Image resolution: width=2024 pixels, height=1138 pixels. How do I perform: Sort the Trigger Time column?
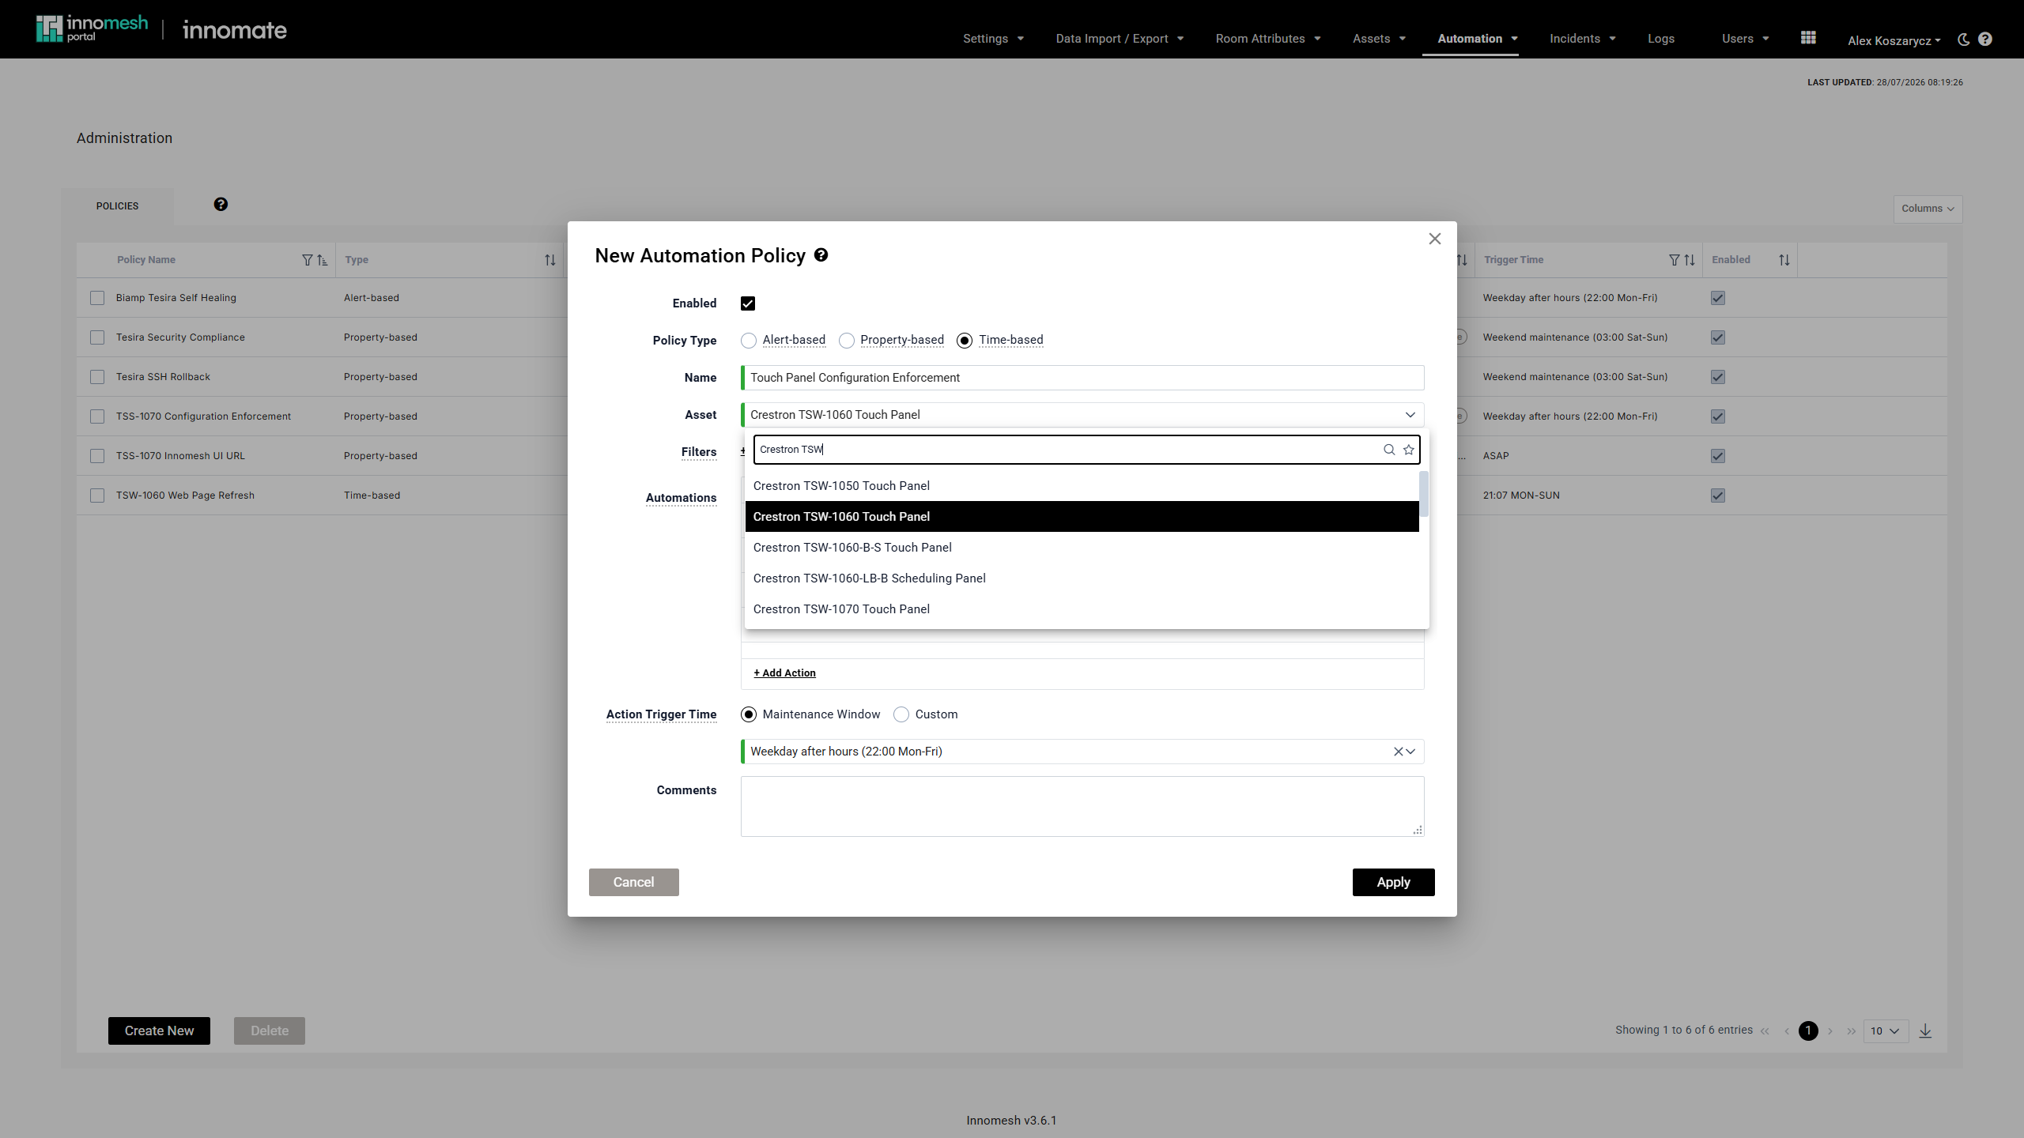tap(1690, 260)
